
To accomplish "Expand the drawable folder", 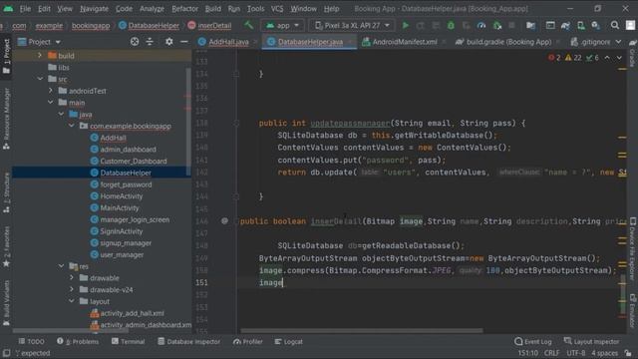I will [x=72, y=277].
